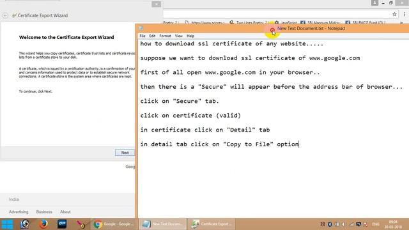Click the Advertising link on Google page
The image size is (409, 230).
(19, 211)
